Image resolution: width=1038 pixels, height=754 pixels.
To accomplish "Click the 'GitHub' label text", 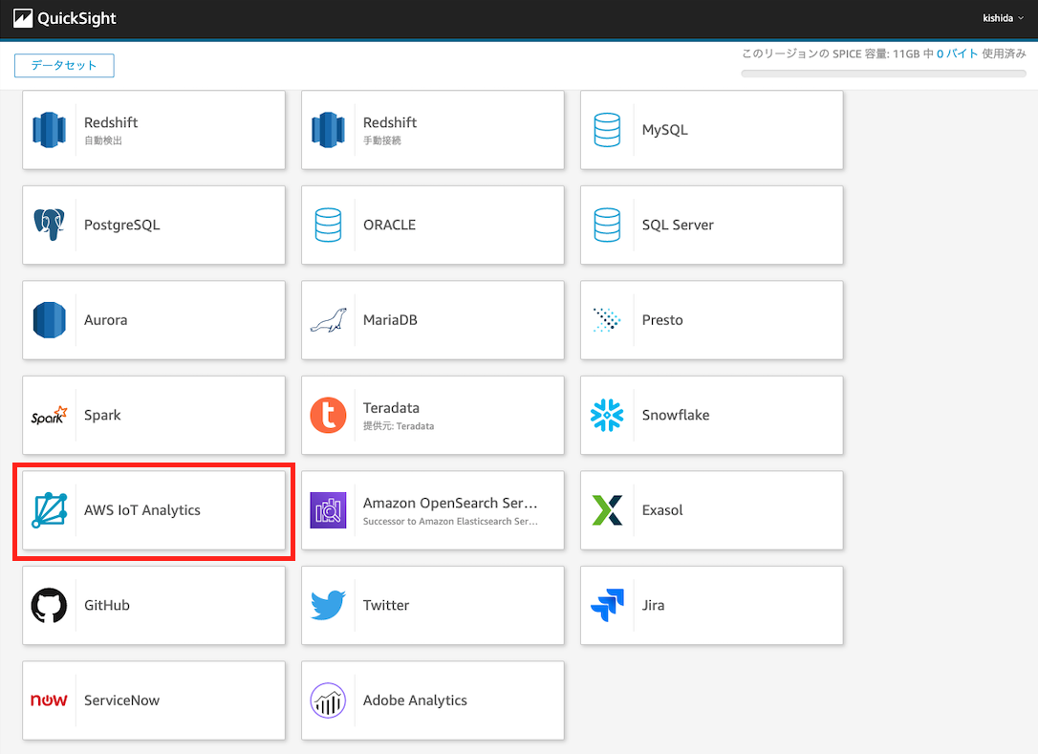I will (x=107, y=605).
